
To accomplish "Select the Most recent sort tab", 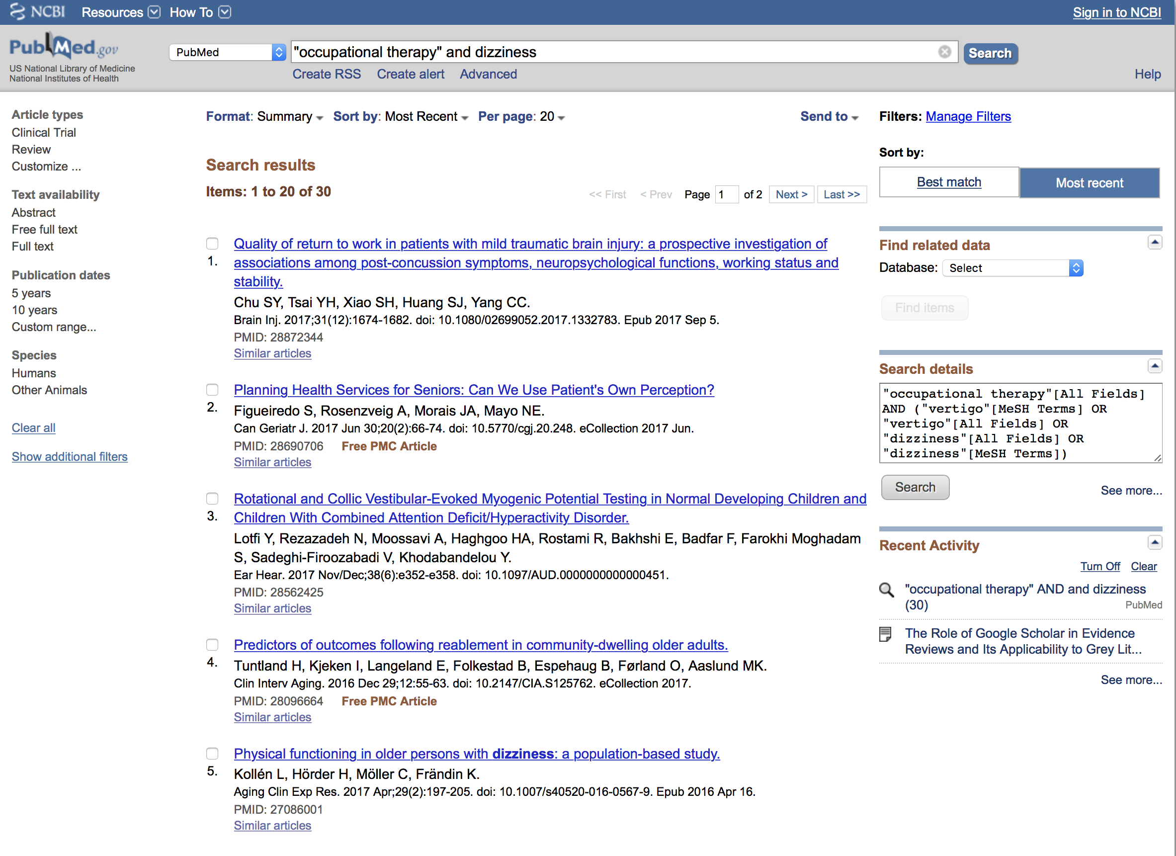I will 1090,183.
